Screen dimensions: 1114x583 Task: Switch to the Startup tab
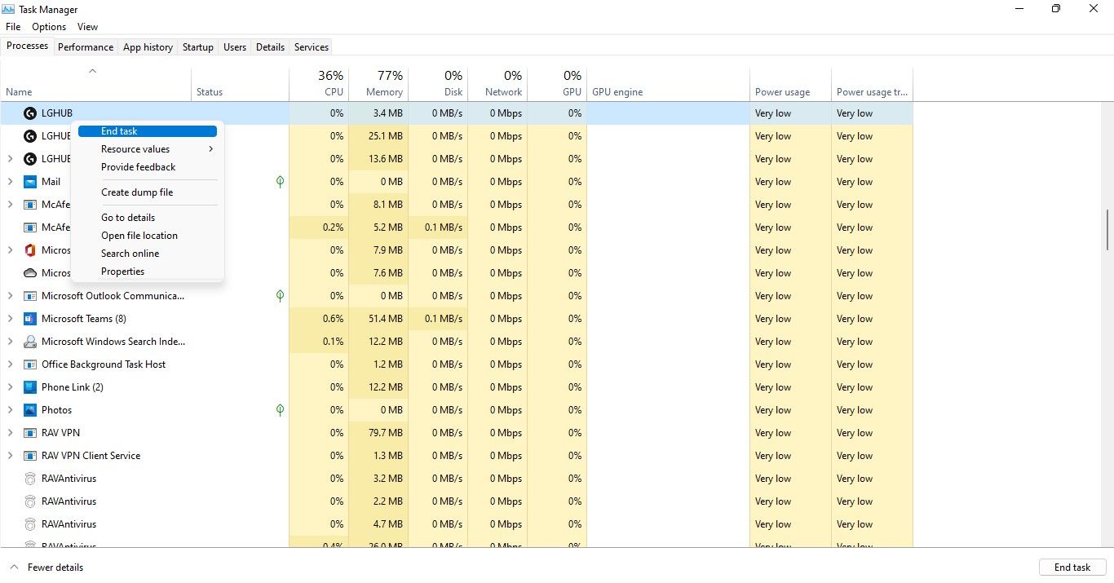pyautogui.click(x=197, y=47)
